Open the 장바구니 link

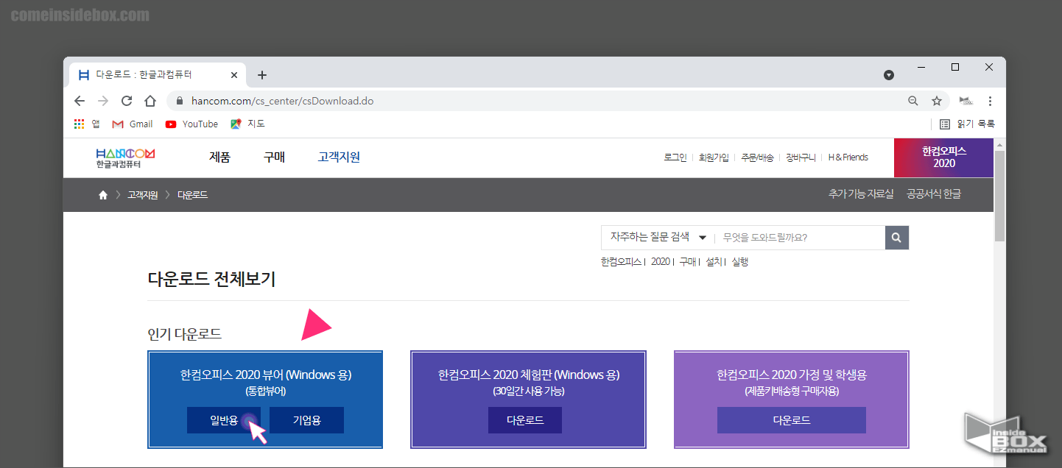tap(801, 157)
